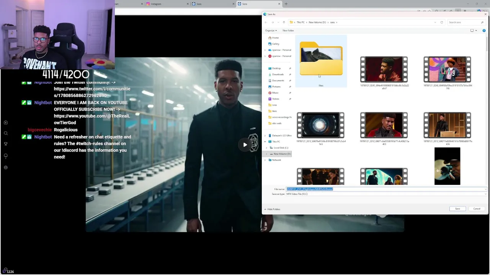Select video 19700121_0245_694e4410 thumbnail

pos(384,69)
